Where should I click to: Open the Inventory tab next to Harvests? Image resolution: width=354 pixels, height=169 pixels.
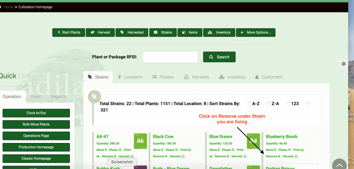point(232,77)
